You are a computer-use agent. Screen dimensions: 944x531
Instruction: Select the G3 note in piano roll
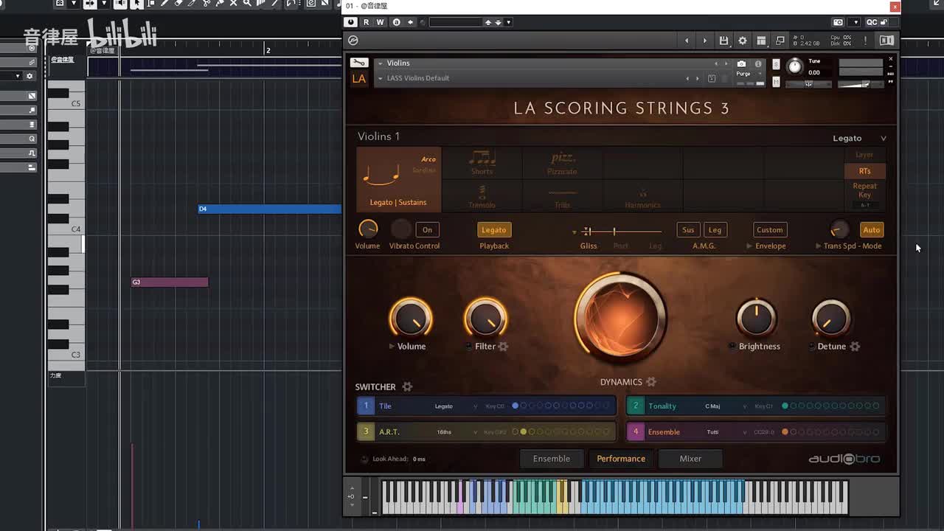(170, 282)
